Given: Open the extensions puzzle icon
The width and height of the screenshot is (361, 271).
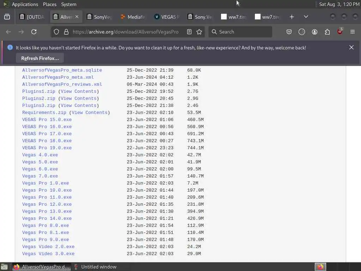Looking at the screenshot, I should [327, 32].
